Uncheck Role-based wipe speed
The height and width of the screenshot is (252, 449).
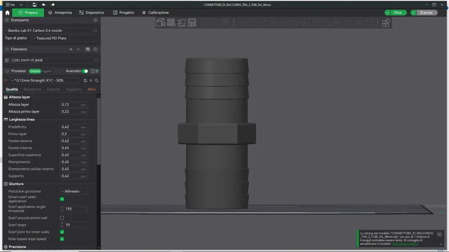[62, 239]
